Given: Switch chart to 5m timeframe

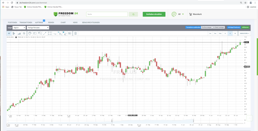Looking at the screenshot, I should (x=215, y=33).
